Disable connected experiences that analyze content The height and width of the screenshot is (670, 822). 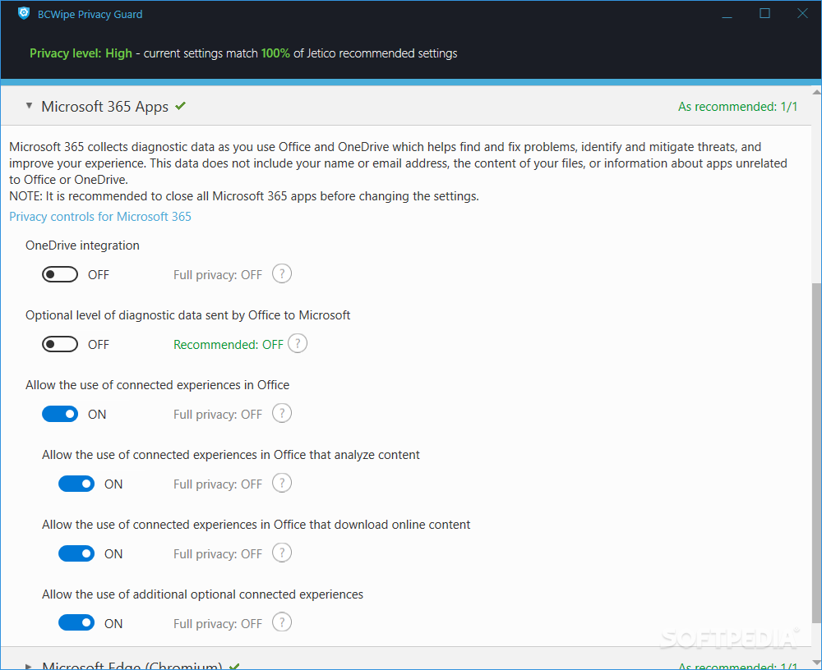coord(76,484)
